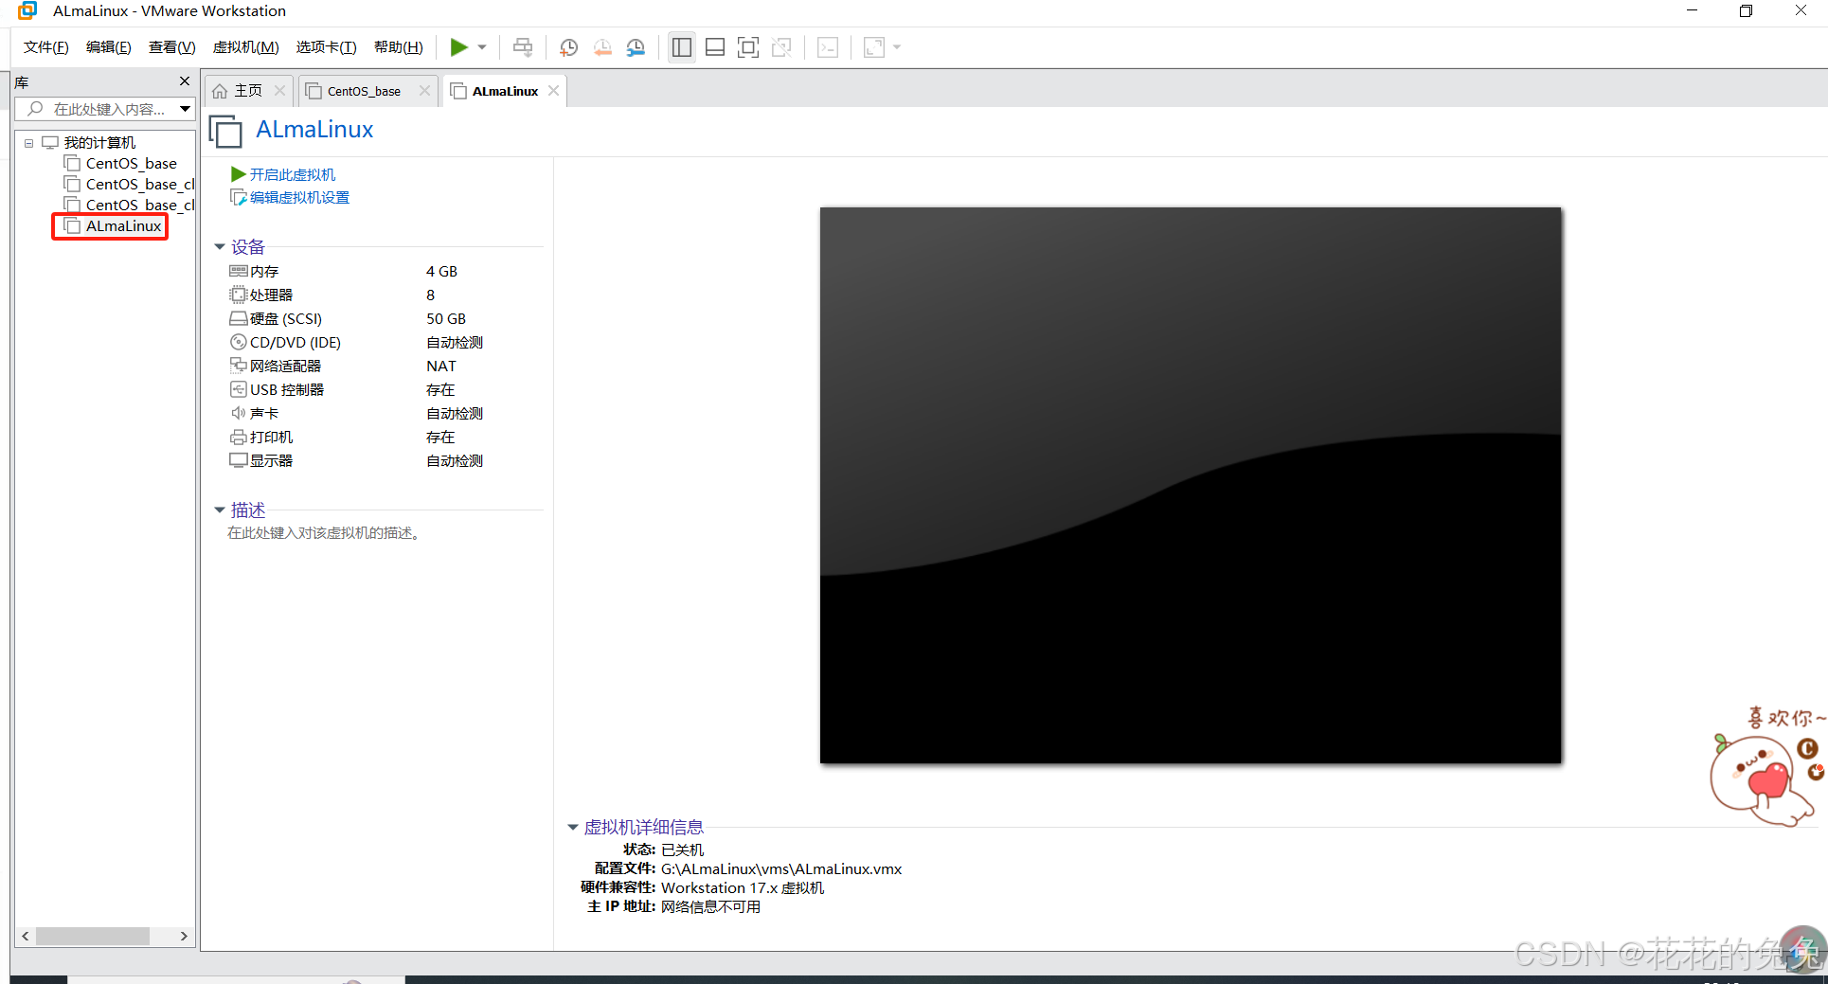Toggle the thumbnail bar view icon

pos(715,47)
